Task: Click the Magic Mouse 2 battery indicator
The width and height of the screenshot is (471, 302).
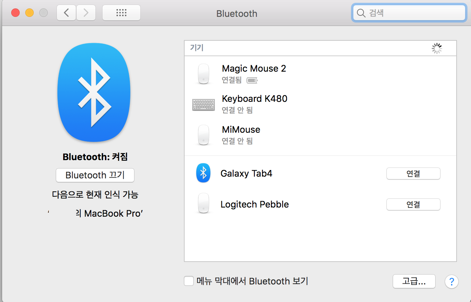Action: point(252,80)
